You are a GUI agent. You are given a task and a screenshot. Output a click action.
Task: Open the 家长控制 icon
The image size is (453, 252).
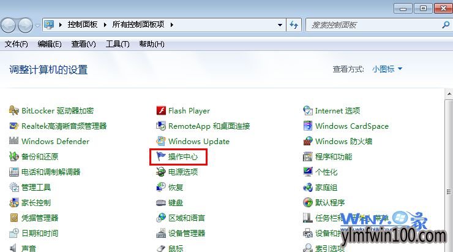[15, 203]
